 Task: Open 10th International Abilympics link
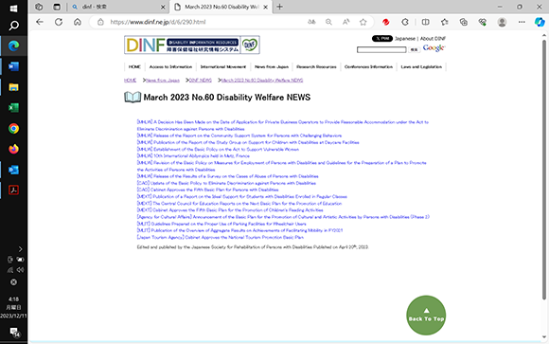193,155
